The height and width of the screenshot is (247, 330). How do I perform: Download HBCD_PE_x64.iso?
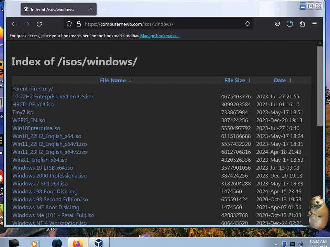pos(33,105)
